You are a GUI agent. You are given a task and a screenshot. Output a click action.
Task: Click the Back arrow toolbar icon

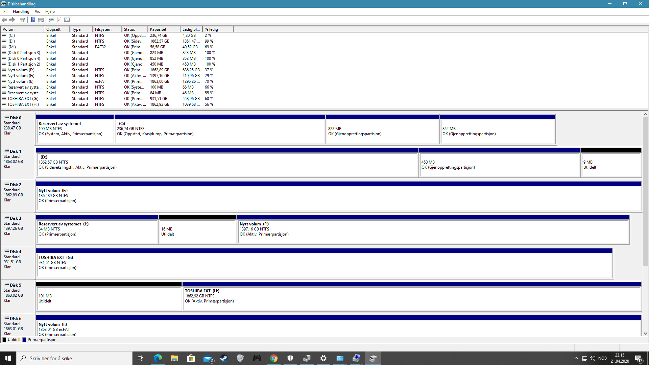(4, 20)
